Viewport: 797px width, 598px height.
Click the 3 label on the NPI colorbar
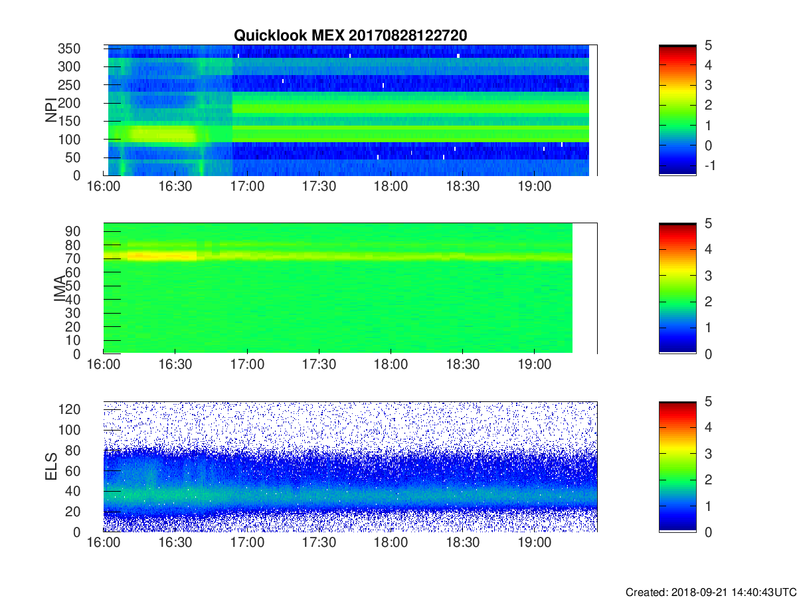tap(707, 85)
